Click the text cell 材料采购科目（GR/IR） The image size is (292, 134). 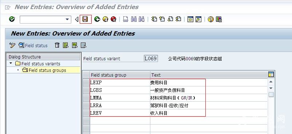tap(209, 98)
